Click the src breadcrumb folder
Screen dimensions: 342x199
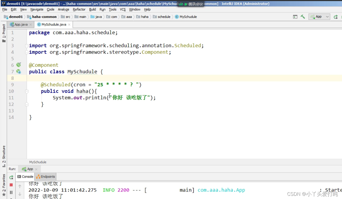66,17
